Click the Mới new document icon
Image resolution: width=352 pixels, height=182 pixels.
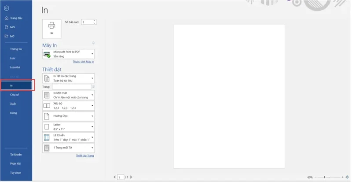coord(6,27)
